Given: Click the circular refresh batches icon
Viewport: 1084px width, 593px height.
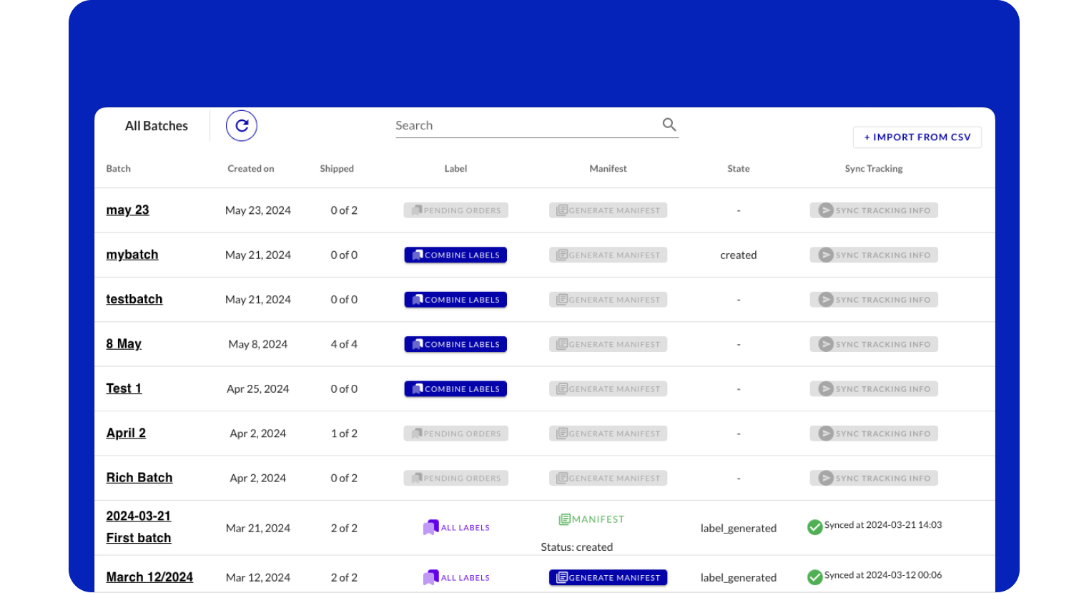Looking at the screenshot, I should click(242, 126).
